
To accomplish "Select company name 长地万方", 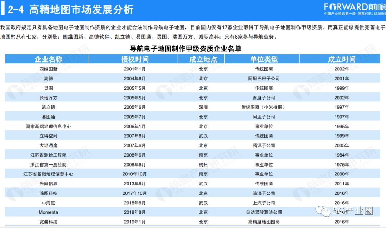I will tap(48, 98).
